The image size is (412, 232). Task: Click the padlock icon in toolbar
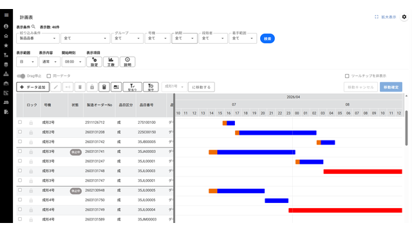tap(92, 87)
